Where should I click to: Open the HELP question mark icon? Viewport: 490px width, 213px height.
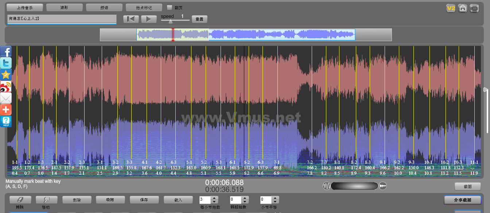pyautogui.click(x=6, y=121)
